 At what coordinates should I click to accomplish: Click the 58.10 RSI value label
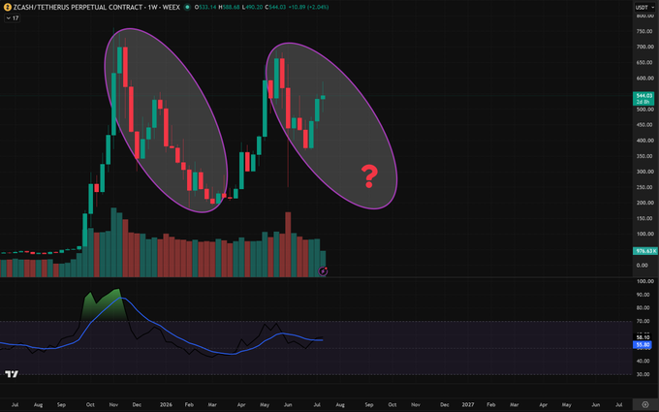643,337
